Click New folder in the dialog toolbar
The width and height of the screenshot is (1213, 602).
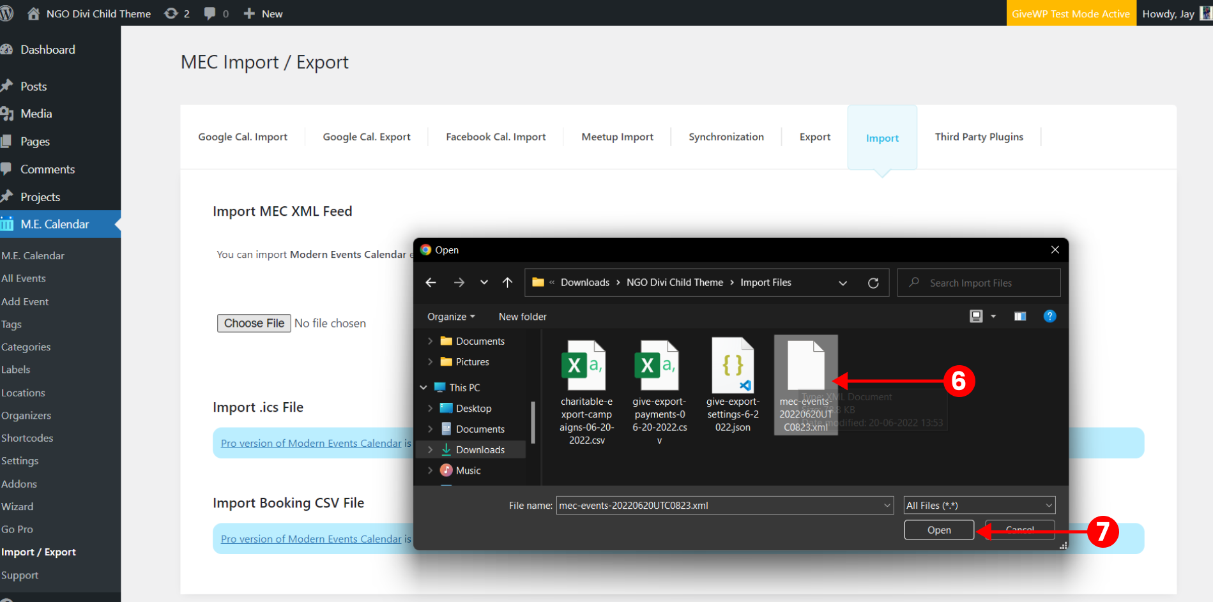523,317
